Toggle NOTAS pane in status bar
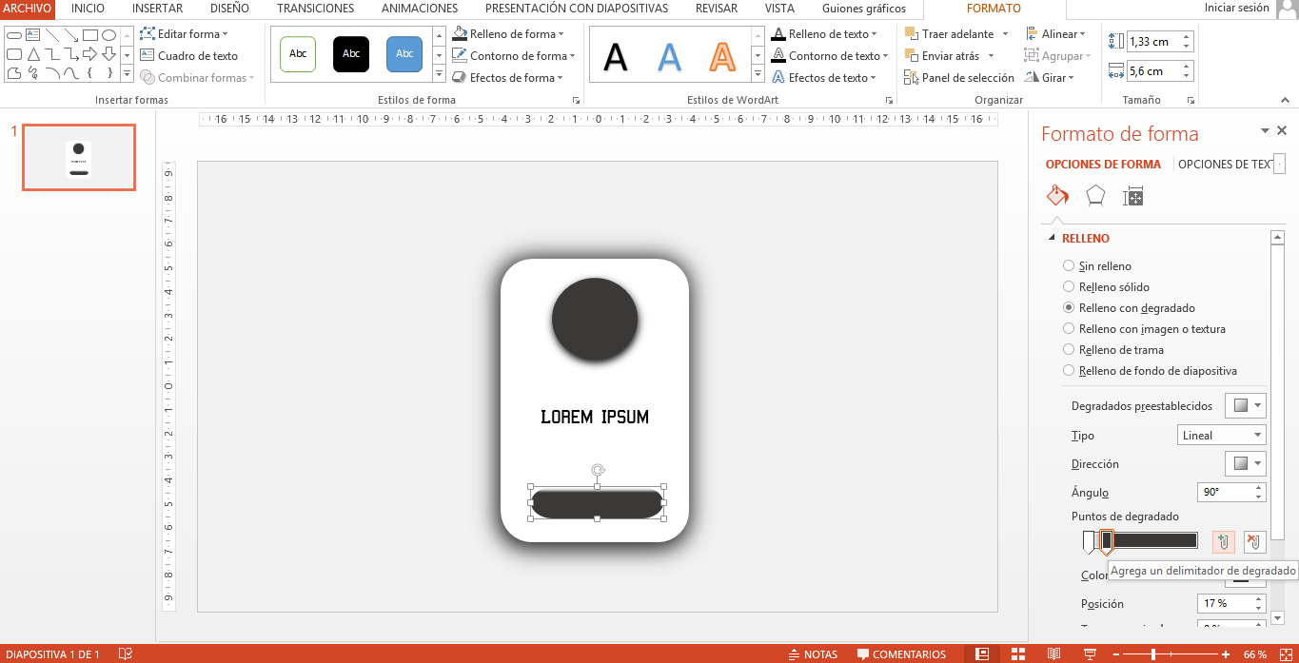1299x663 pixels. pyautogui.click(x=814, y=654)
